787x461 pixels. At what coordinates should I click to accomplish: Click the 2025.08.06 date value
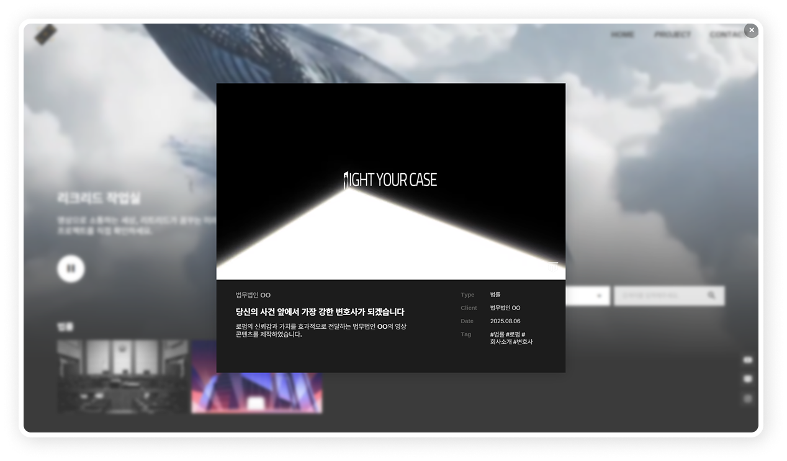point(505,321)
